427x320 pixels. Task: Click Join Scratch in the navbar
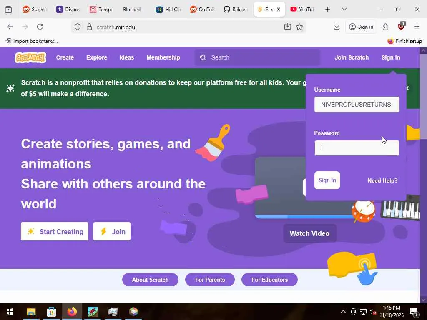(x=352, y=57)
